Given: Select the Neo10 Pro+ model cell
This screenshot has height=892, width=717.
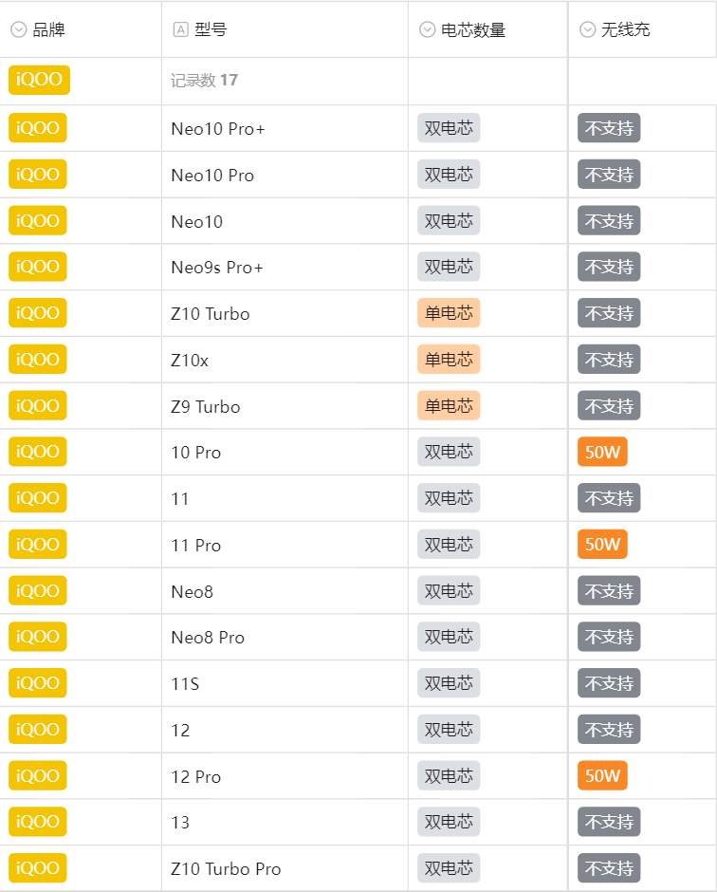Looking at the screenshot, I should pos(218,129).
